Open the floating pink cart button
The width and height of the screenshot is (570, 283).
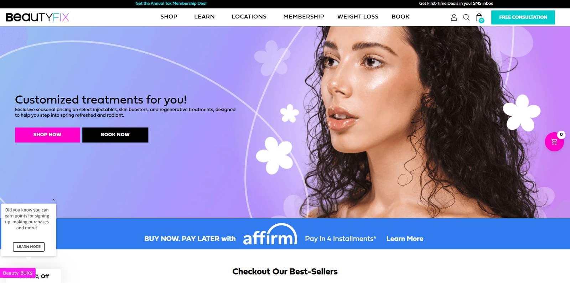click(x=554, y=141)
